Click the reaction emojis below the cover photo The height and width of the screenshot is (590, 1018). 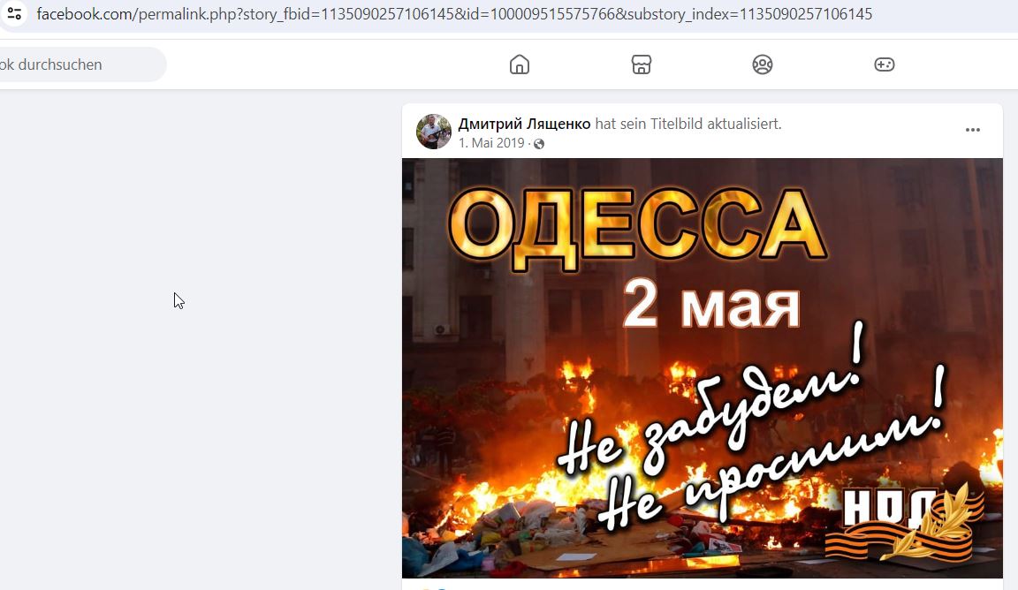pos(432,587)
